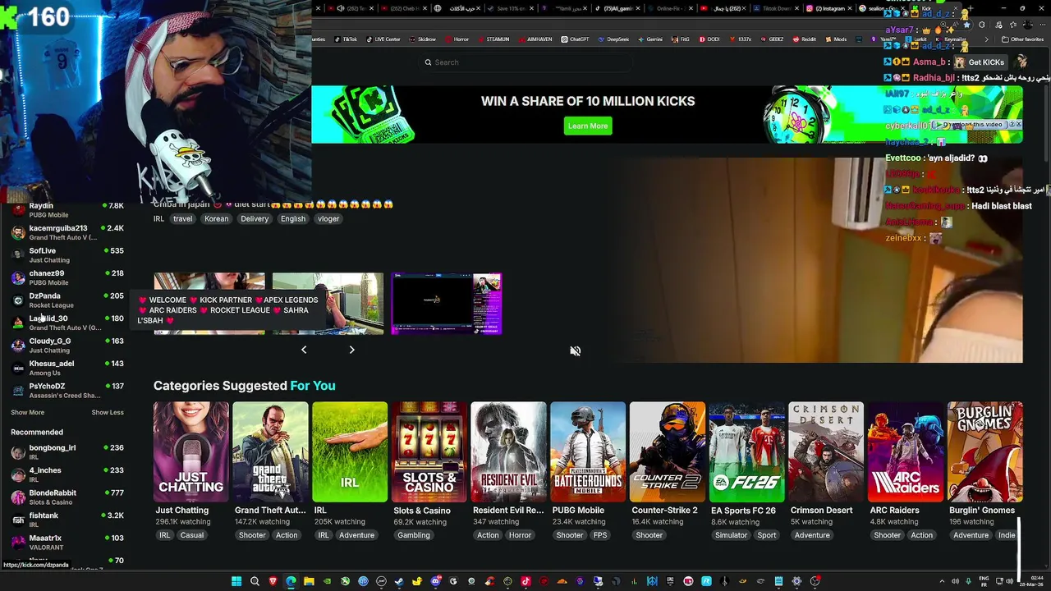Open the ChatGPT bookmark
The image size is (1051, 591).
pyautogui.click(x=576, y=39)
